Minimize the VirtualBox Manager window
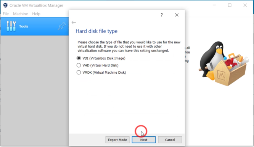 214,5
